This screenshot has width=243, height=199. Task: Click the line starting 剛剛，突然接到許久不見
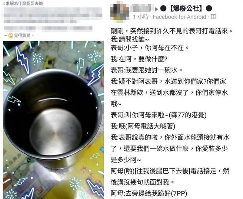tap(172, 31)
